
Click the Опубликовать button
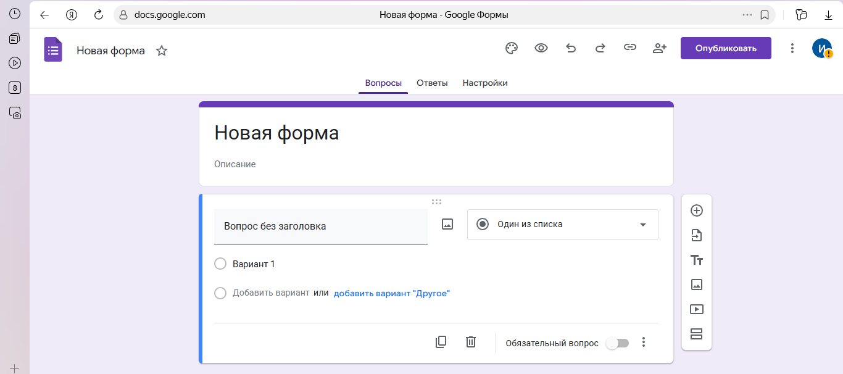[726, 48]
